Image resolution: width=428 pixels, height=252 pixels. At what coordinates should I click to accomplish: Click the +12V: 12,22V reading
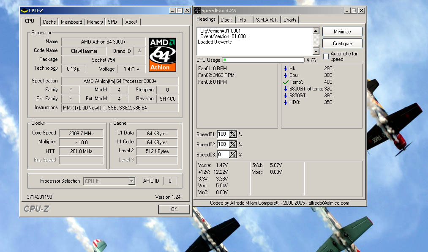[213, 172]
